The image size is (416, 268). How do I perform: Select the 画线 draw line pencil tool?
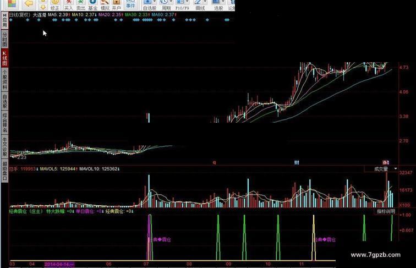click(198, 2)
